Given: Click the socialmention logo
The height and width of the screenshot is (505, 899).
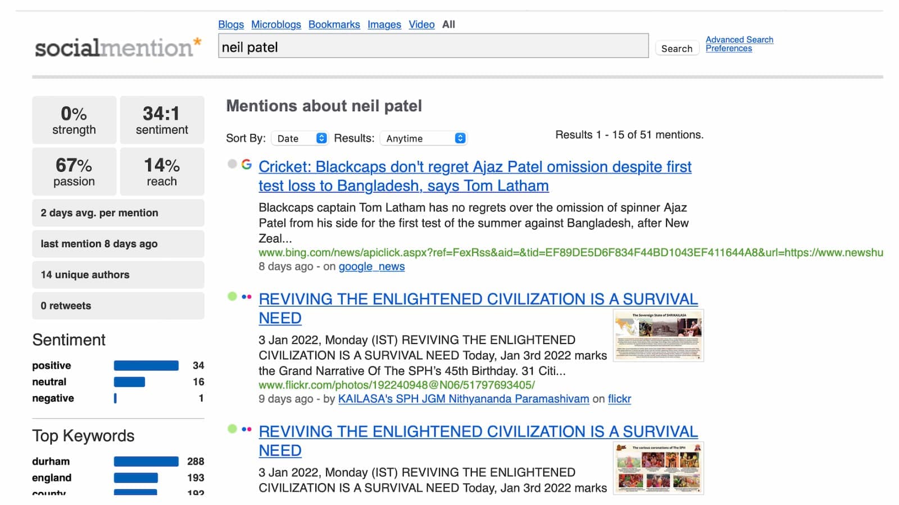Looking at the screenshot, I should click(118, 47).
